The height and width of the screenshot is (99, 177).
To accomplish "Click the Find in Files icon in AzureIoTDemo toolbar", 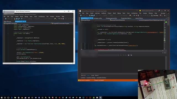I will (130, 15).
